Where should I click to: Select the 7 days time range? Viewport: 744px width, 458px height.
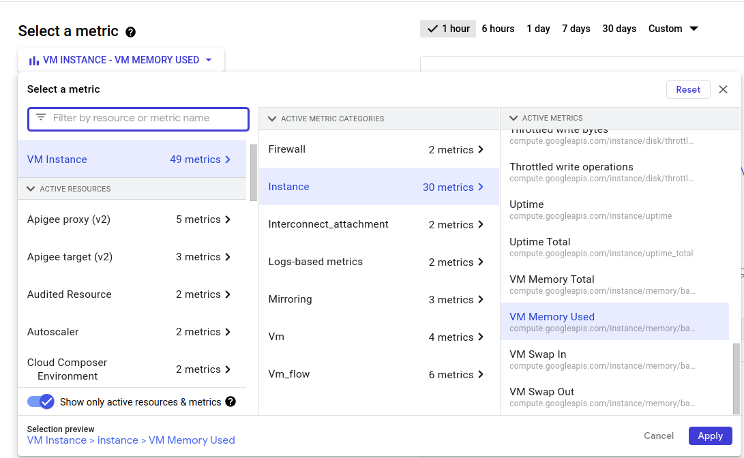pyautogui.click(x=576, y=29)
